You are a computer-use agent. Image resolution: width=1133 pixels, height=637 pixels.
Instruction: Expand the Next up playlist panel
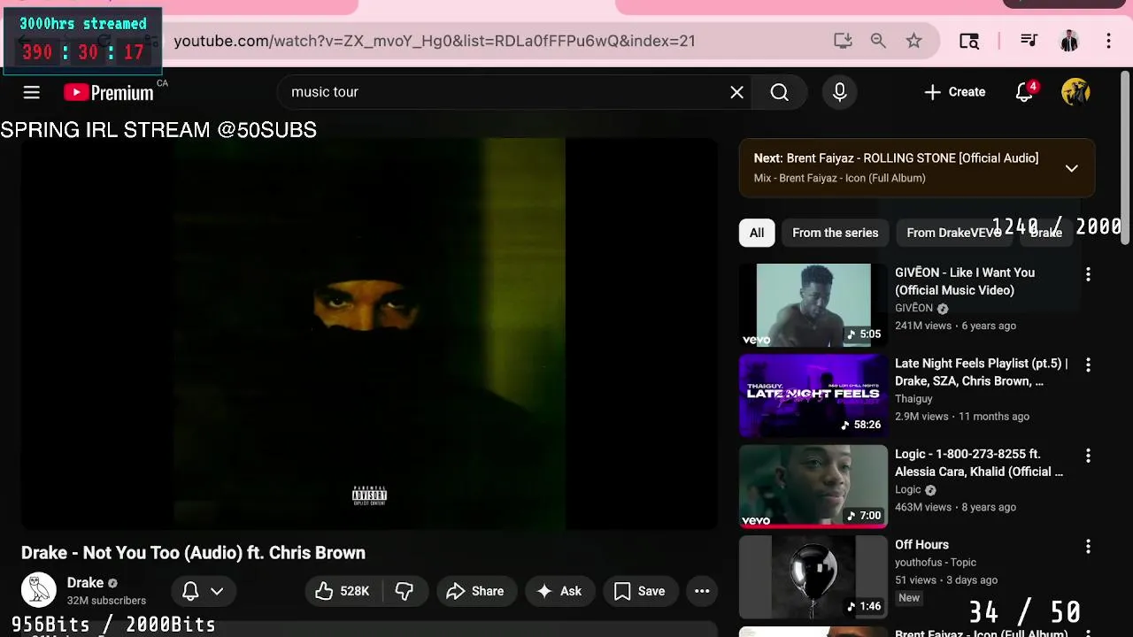(1071, 168)
